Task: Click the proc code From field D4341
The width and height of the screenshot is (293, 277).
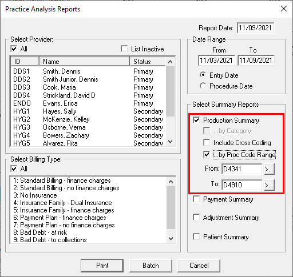Action: click(241, 169)
